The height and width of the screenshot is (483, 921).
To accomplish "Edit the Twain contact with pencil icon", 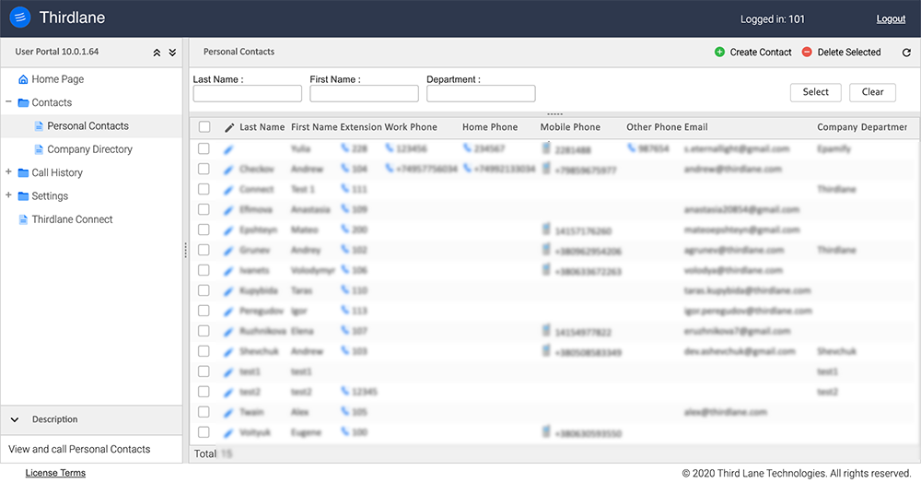I will (228, 413).
